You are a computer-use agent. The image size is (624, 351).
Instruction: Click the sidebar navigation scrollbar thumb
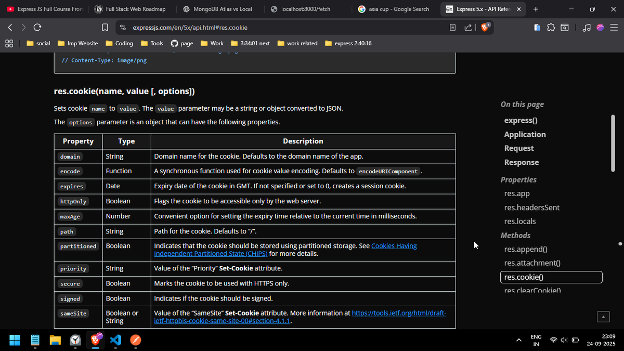point(613,143)
